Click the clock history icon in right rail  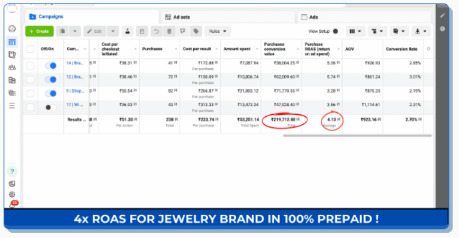442,29
